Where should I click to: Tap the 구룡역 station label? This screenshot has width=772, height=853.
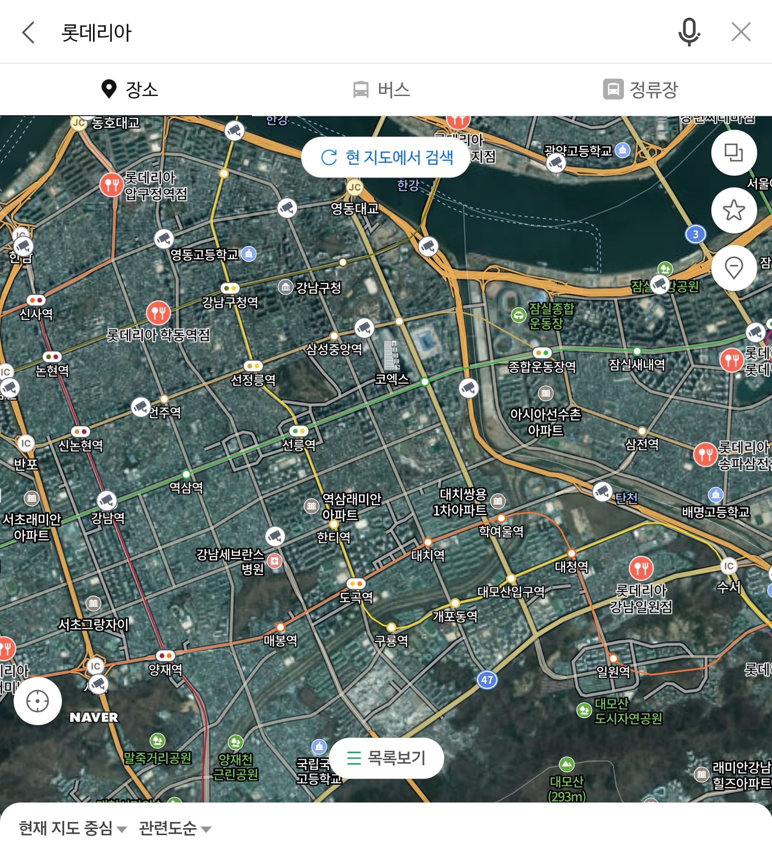[391, 640]
